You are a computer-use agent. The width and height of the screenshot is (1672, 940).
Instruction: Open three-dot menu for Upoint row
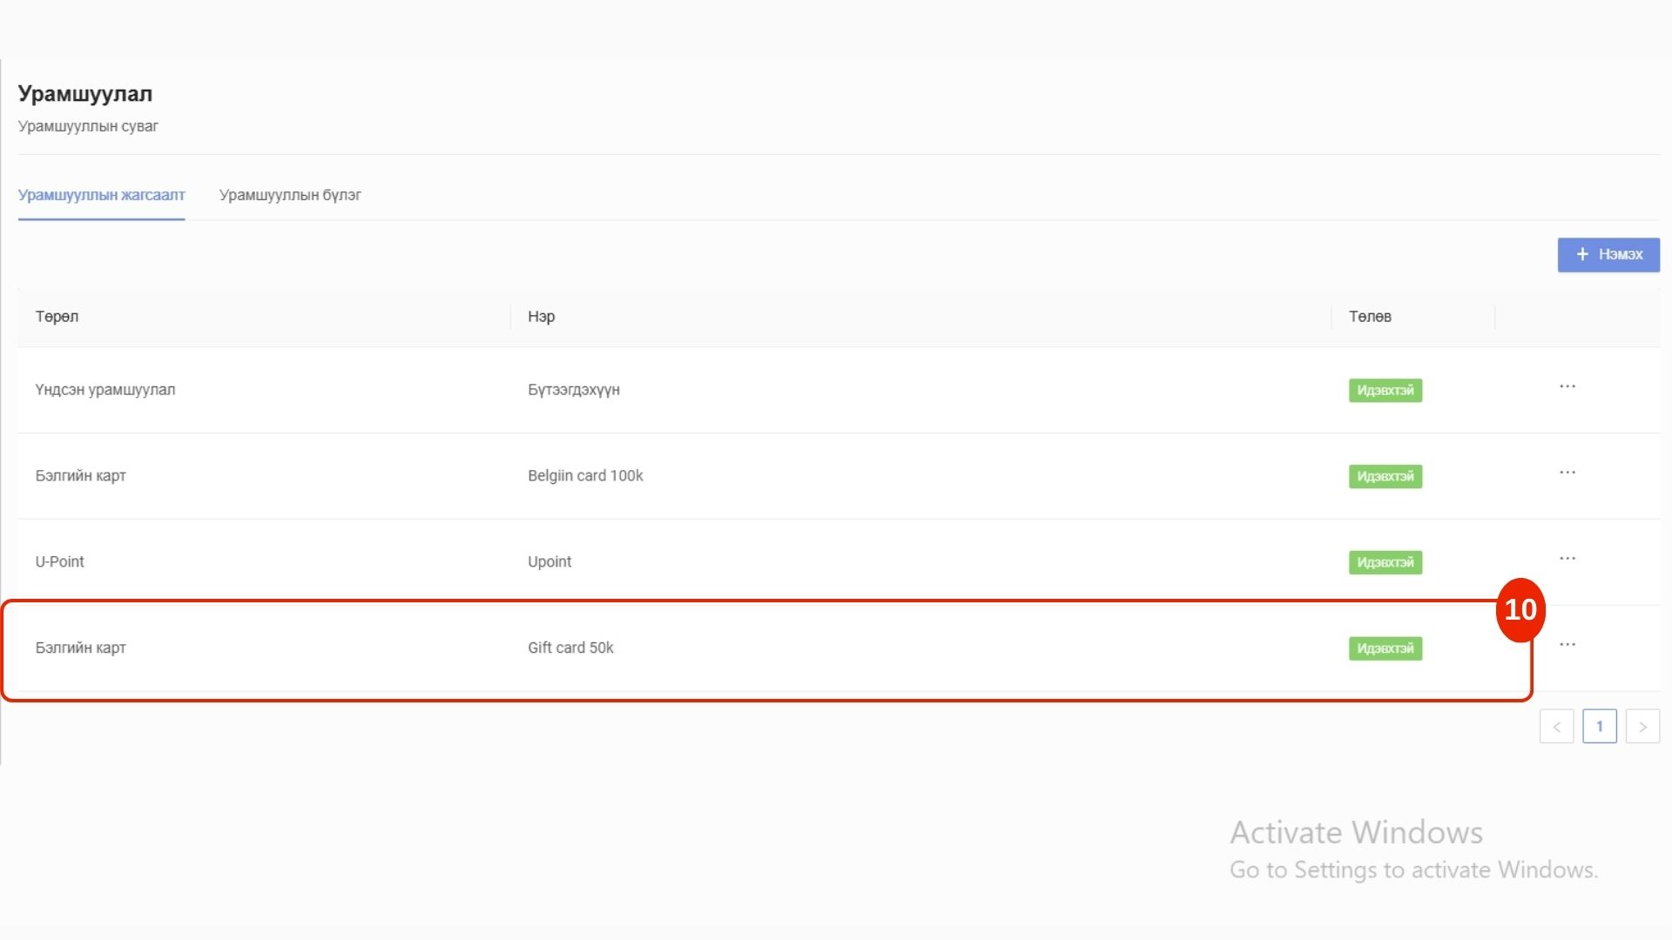(1567, 559)
